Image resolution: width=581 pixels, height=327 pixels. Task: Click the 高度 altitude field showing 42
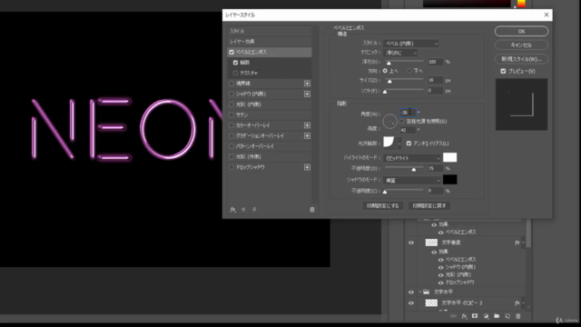(x=408, y=130)
